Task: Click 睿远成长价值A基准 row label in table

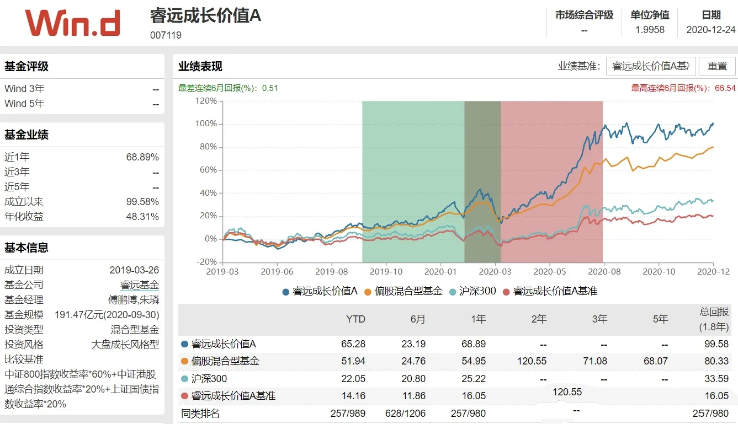Action: 233,396
